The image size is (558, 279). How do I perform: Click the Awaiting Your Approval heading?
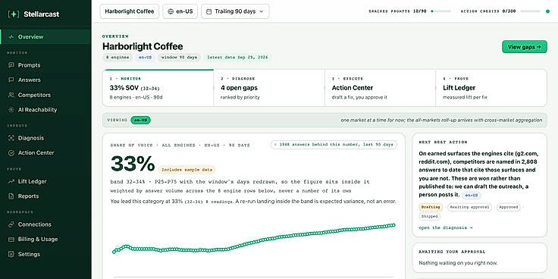(452, 252)
